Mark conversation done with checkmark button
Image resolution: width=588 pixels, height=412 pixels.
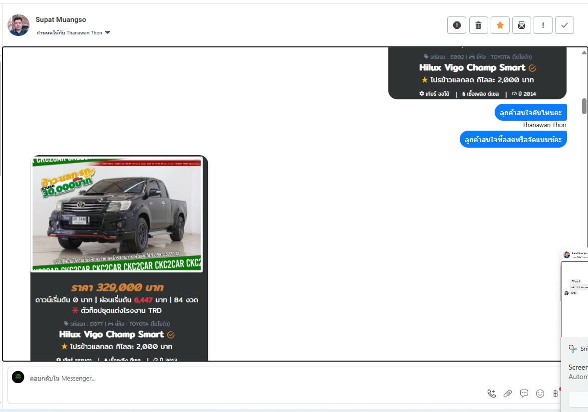[565, 25]
